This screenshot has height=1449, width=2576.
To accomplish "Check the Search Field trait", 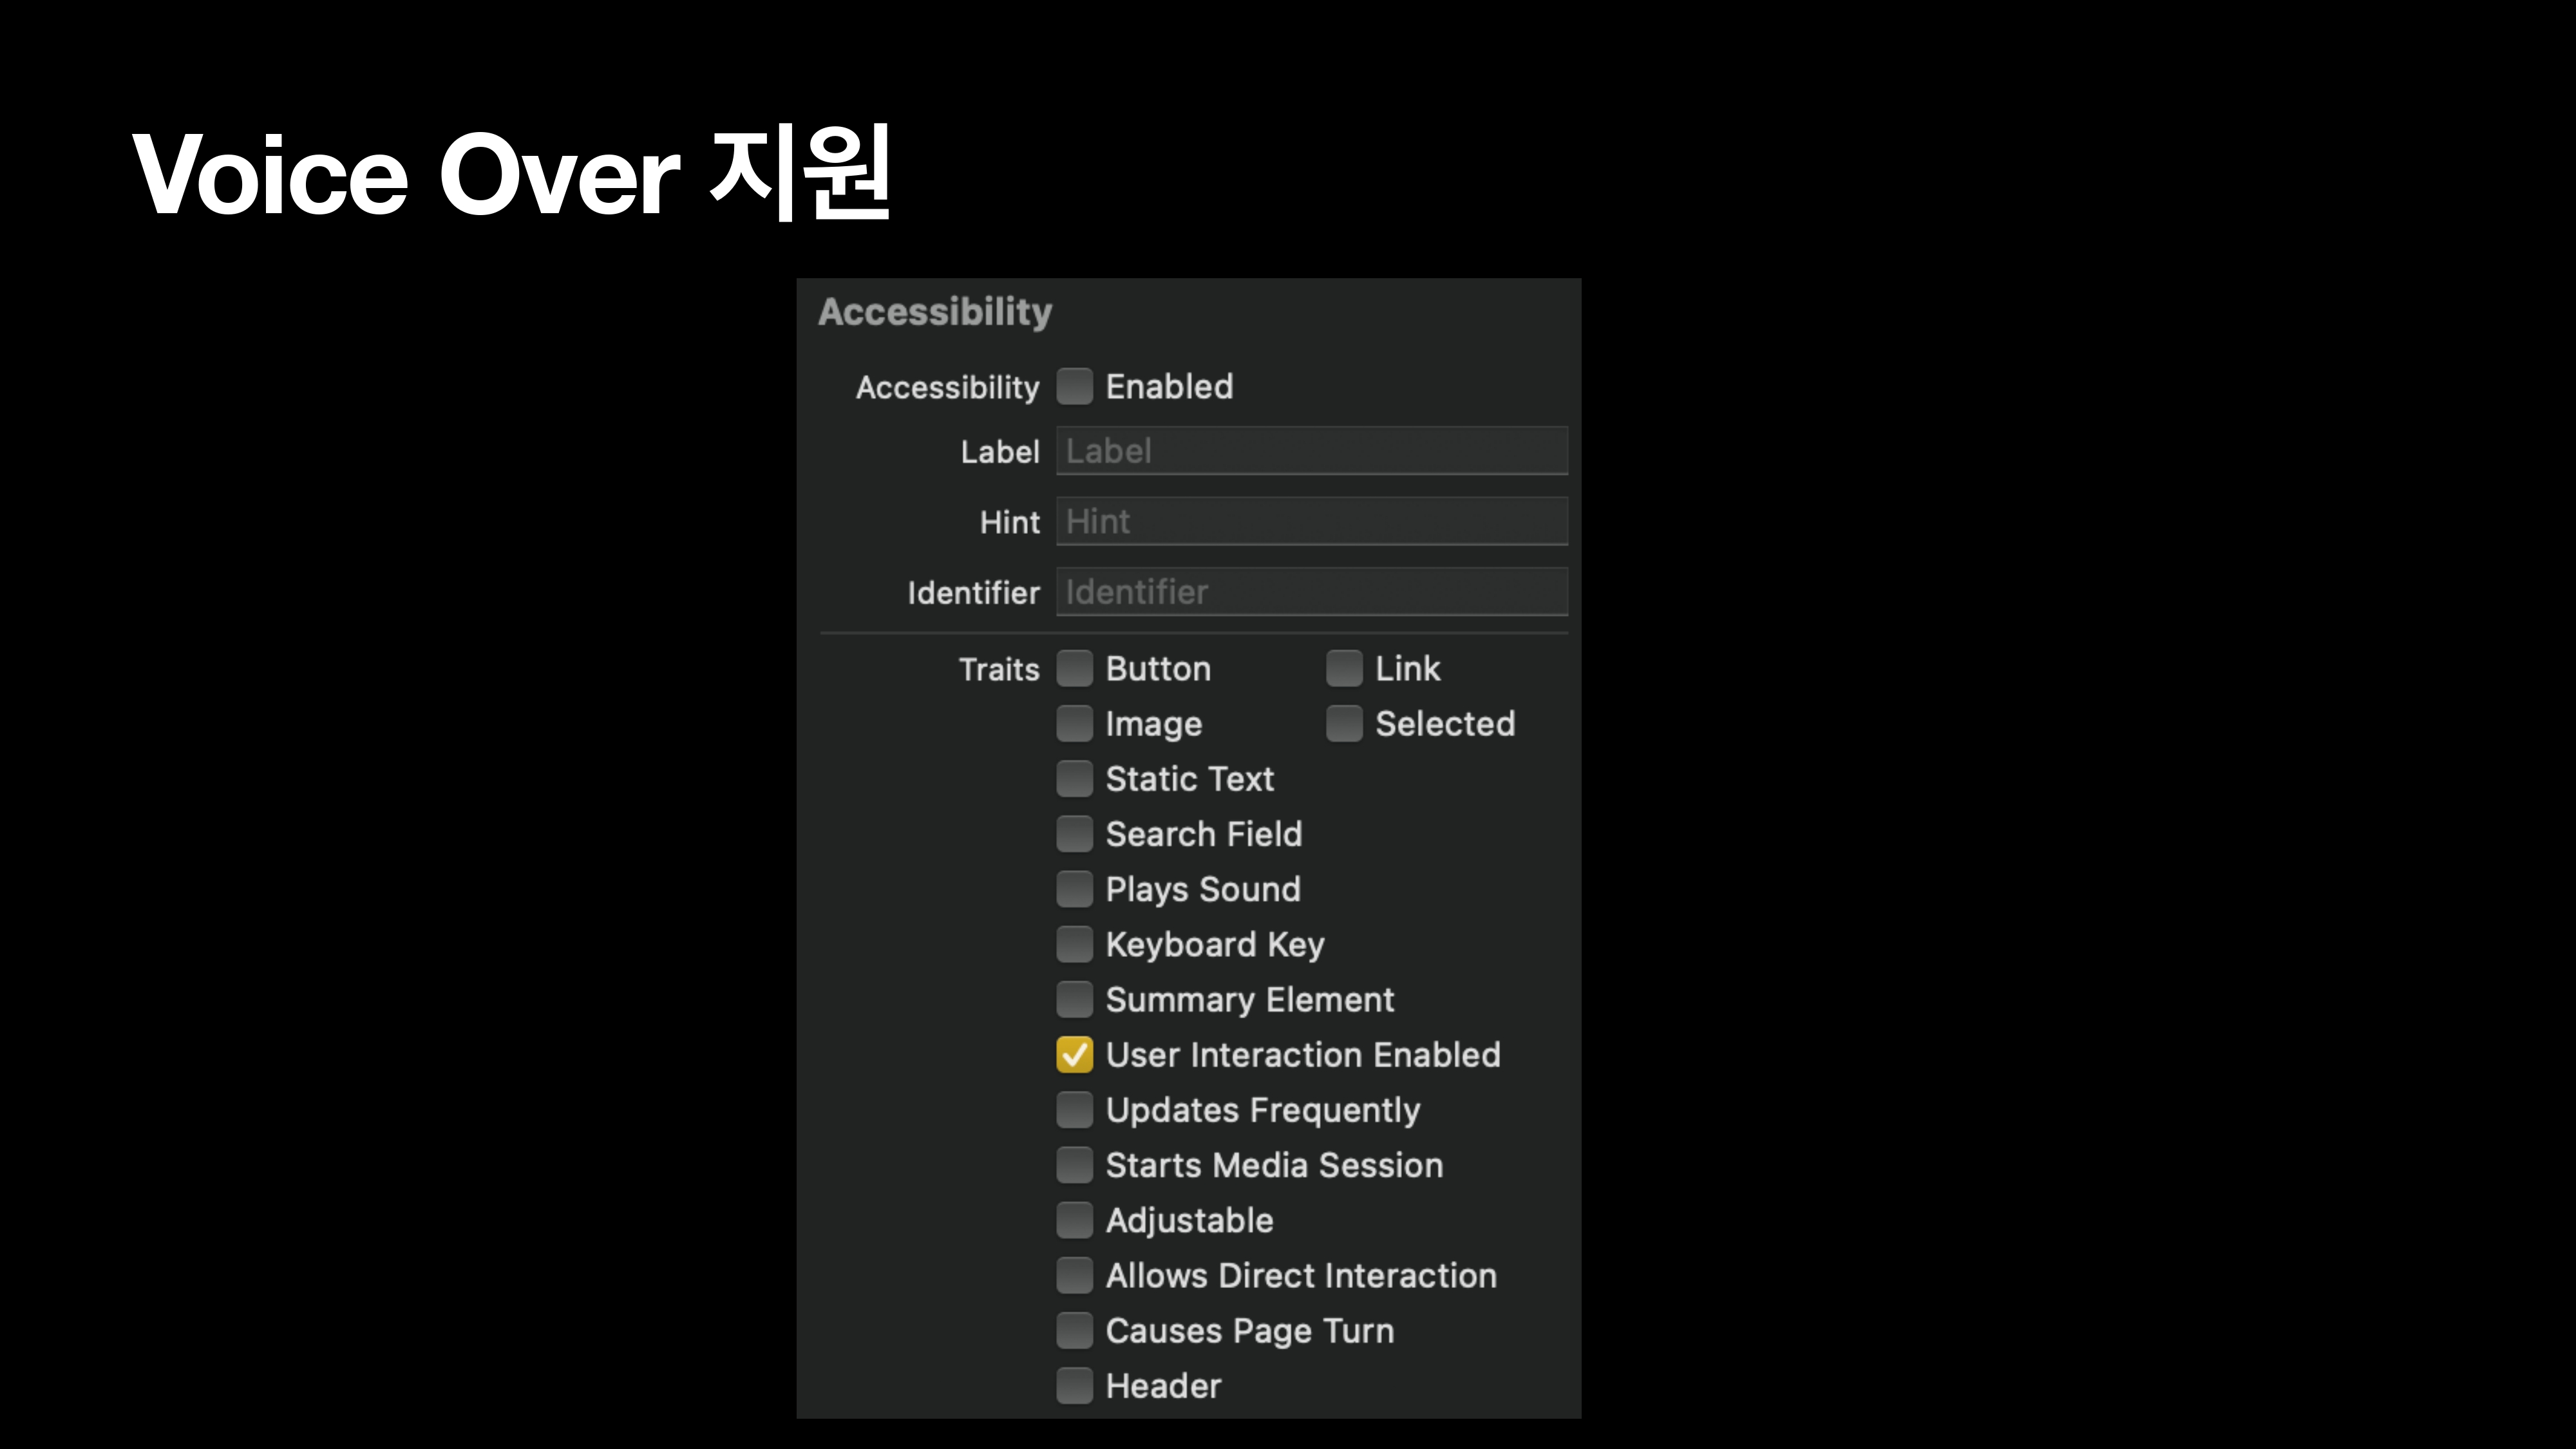I will [x=1074, y=833].
